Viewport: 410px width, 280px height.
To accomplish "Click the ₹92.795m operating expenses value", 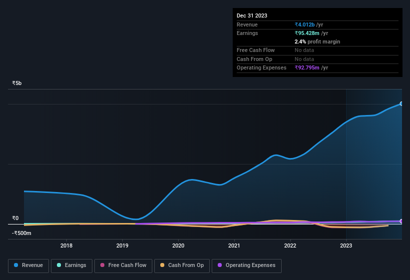I will tap(307, 67).
